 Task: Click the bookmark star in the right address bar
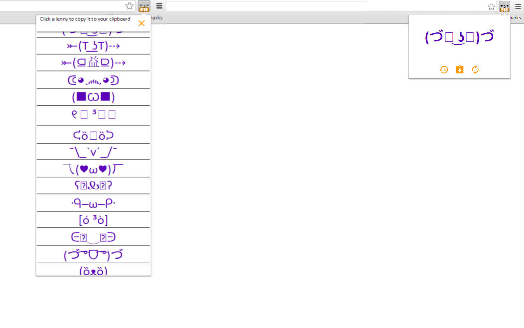(x=491, y=7)
